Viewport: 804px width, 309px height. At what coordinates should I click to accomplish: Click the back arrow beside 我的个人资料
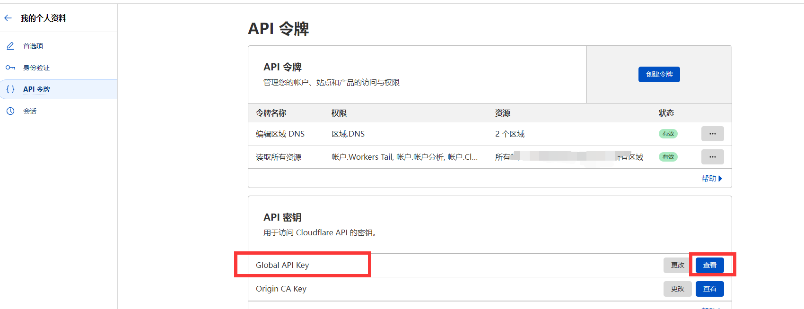coord(8,18)
